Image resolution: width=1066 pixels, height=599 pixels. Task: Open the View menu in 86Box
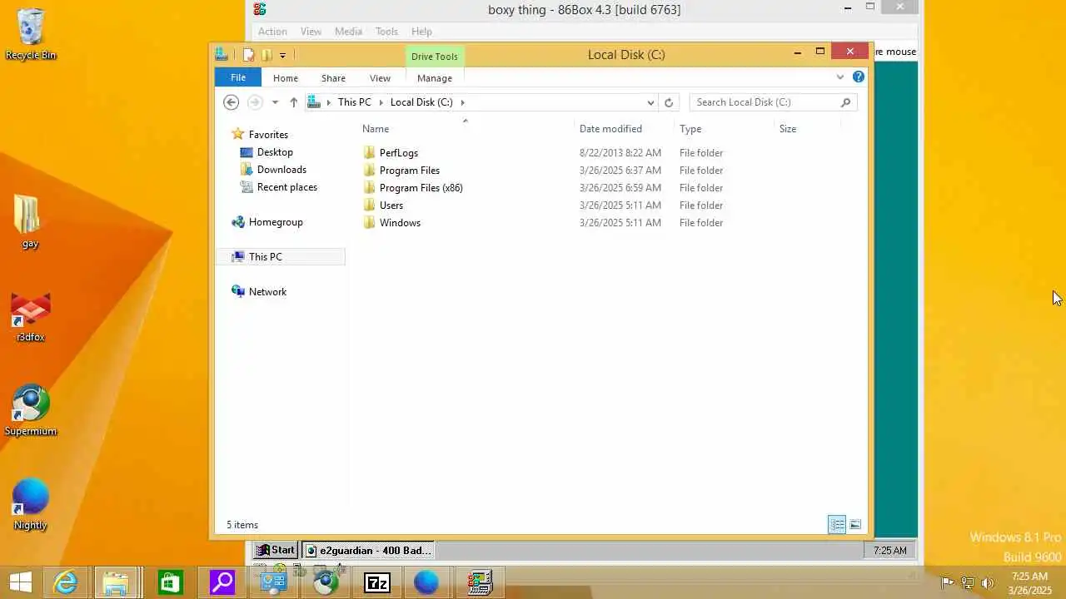pyautogui.click(x=311, y=31)
